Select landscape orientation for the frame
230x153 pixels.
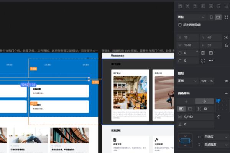(x=218, y=17)
